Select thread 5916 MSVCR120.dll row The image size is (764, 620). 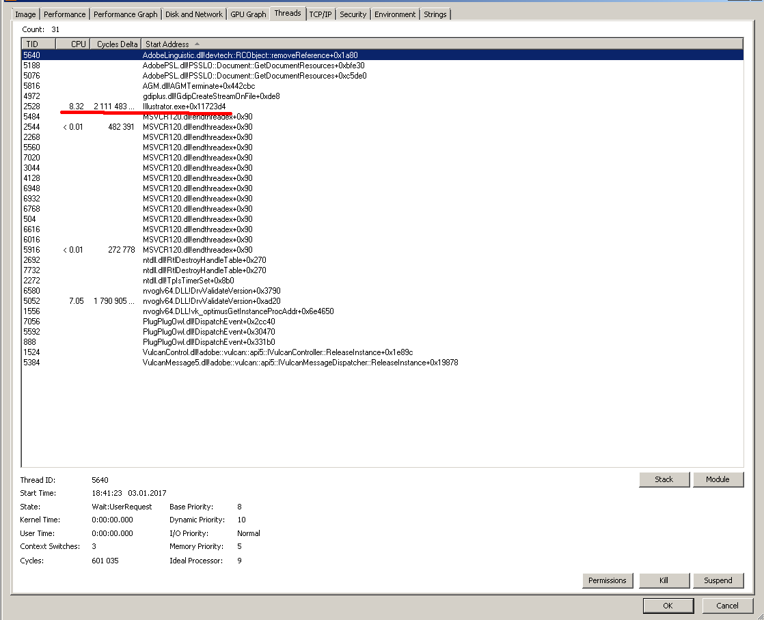[383, 249]
